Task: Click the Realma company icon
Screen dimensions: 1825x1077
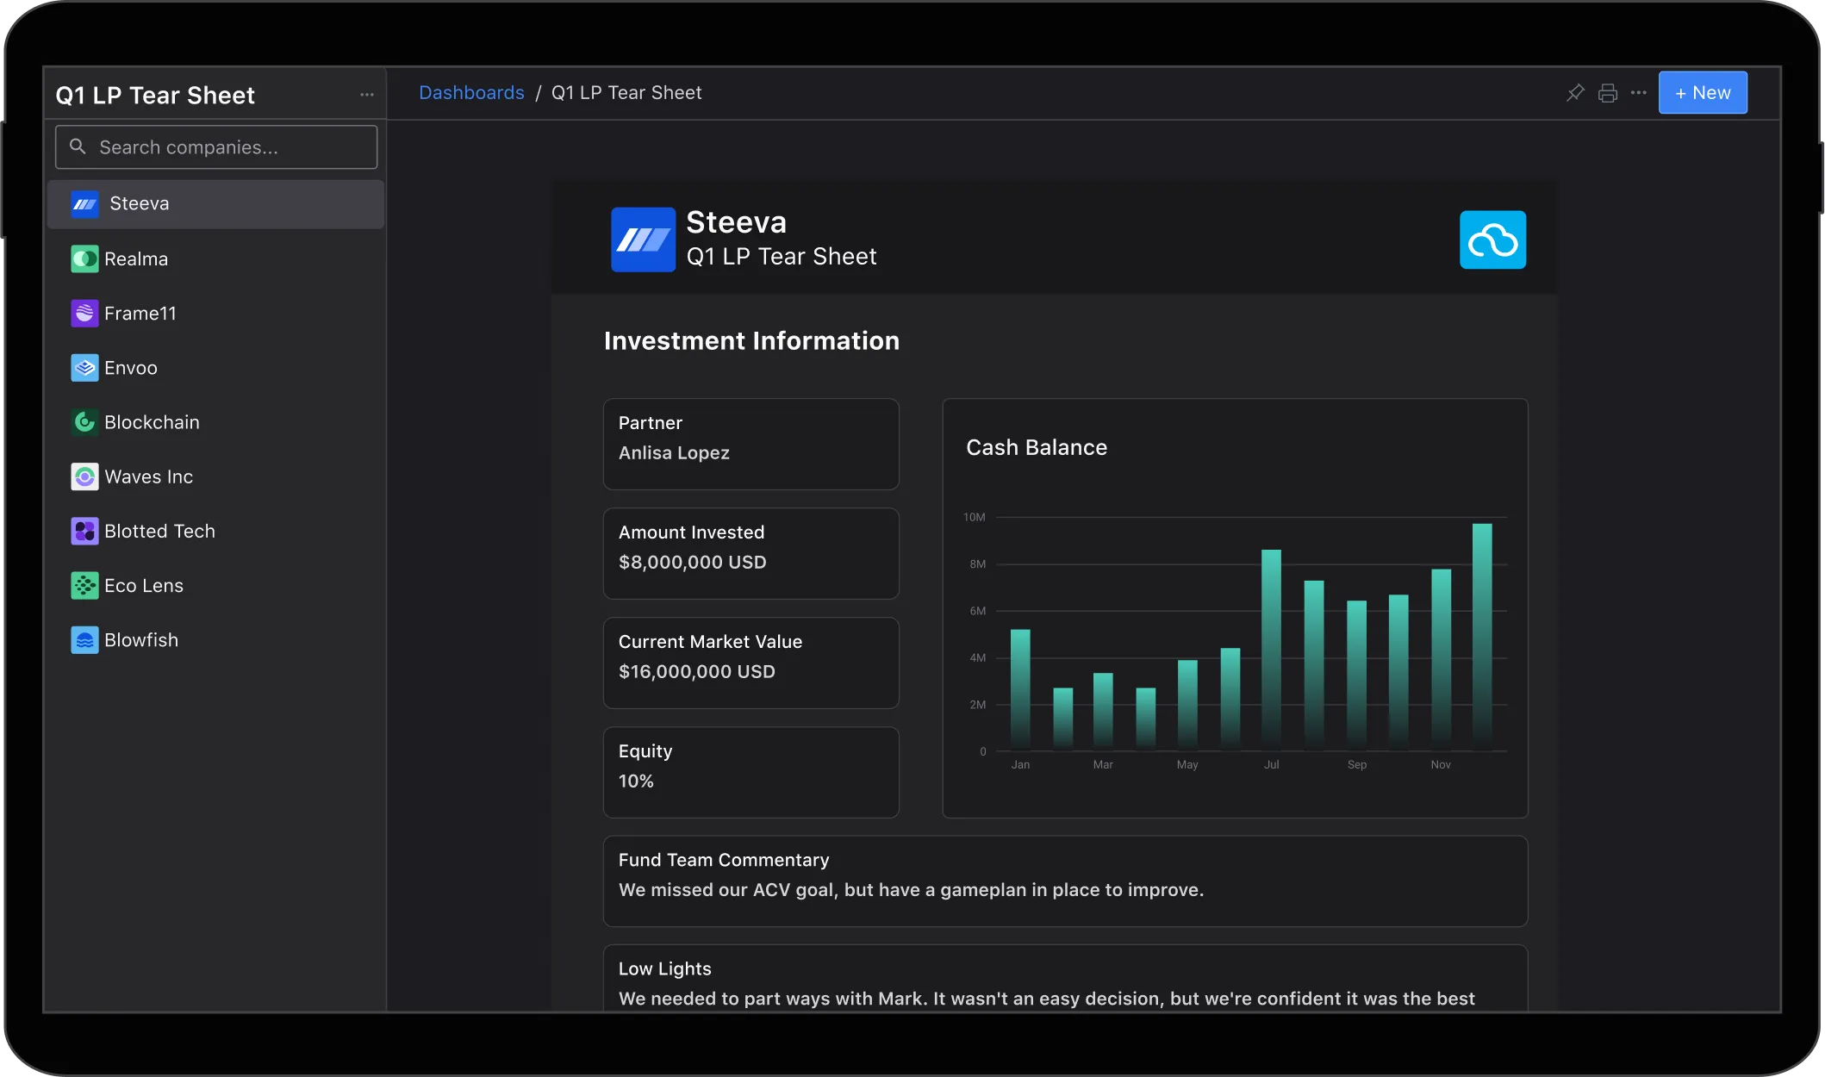Action: (84, 258)
